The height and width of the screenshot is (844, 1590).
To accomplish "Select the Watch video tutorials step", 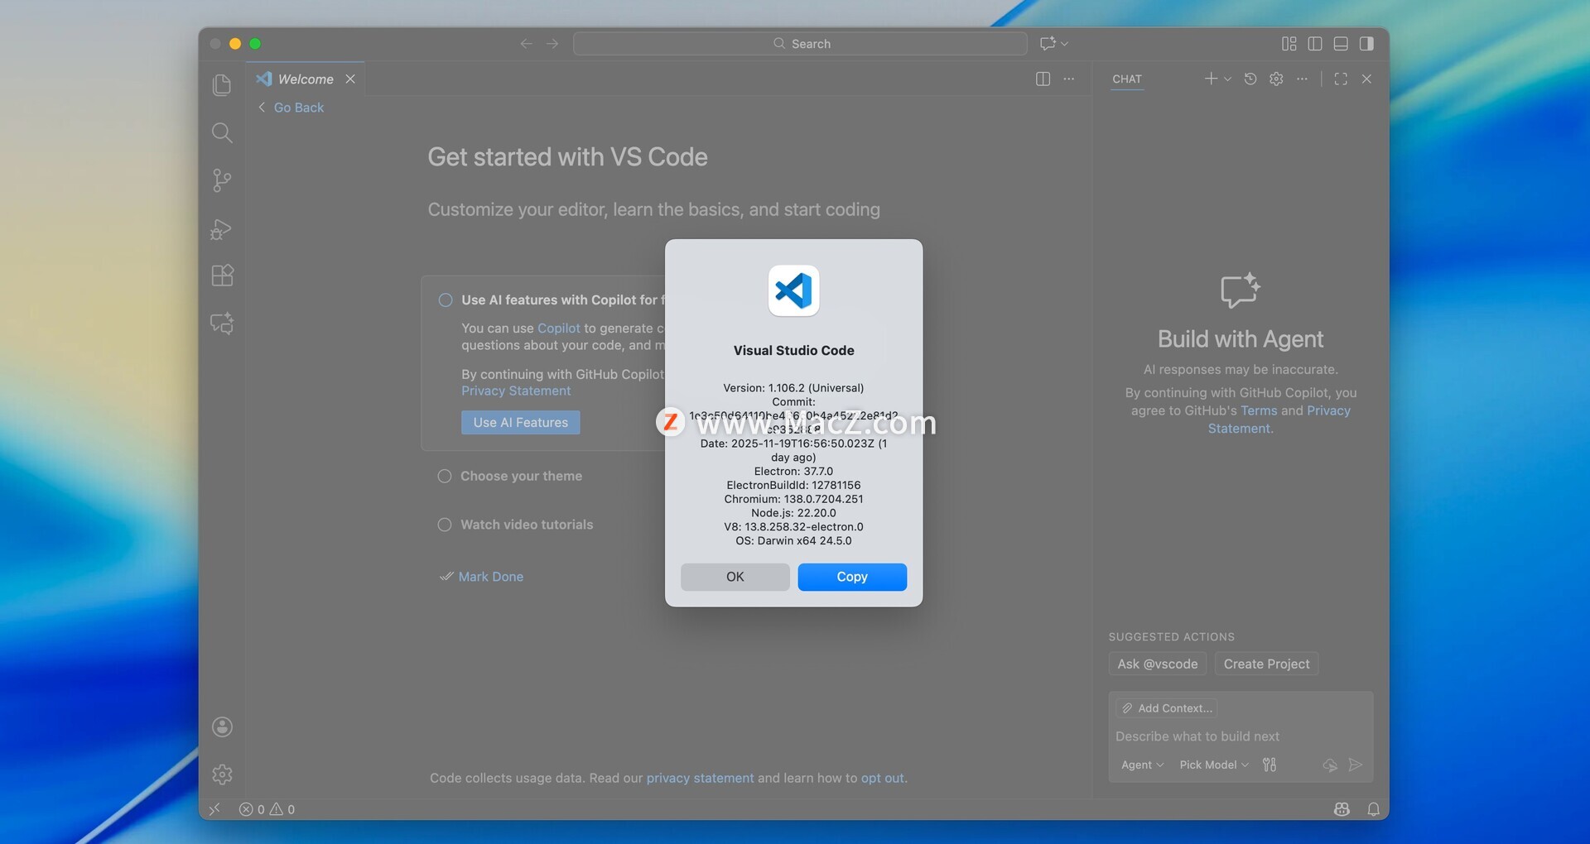I will 526,525.
